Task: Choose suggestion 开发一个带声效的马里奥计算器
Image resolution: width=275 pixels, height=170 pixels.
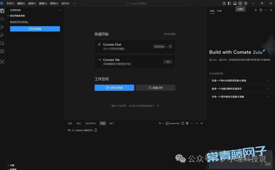Action: (241, 97)
